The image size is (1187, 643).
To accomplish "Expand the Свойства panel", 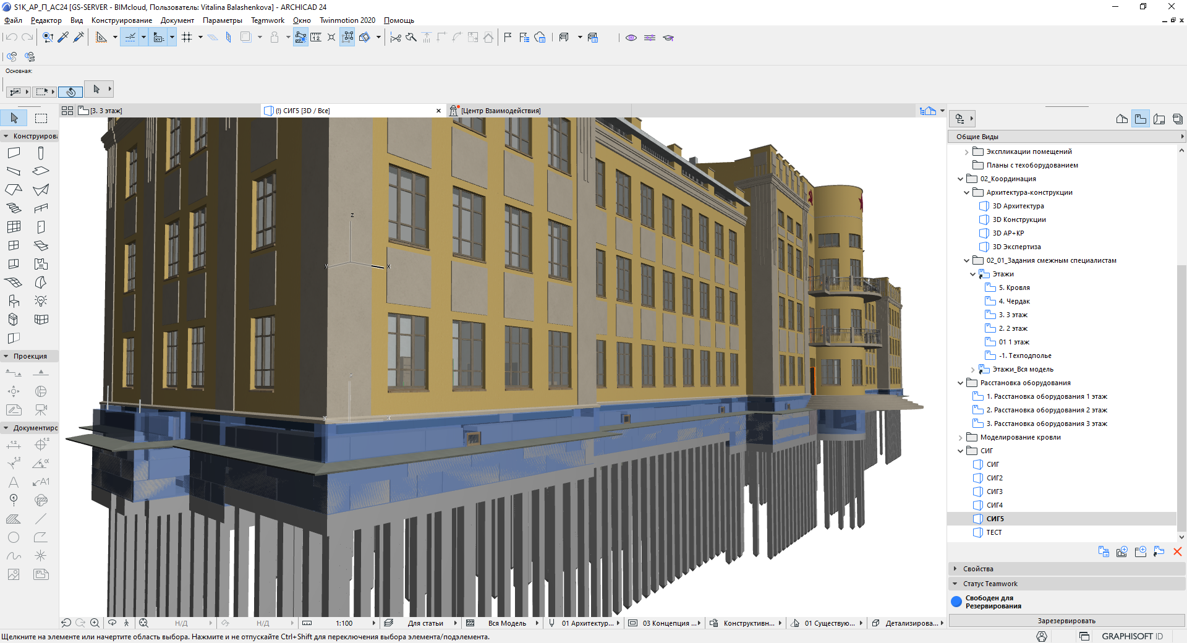I will (955, 569).
